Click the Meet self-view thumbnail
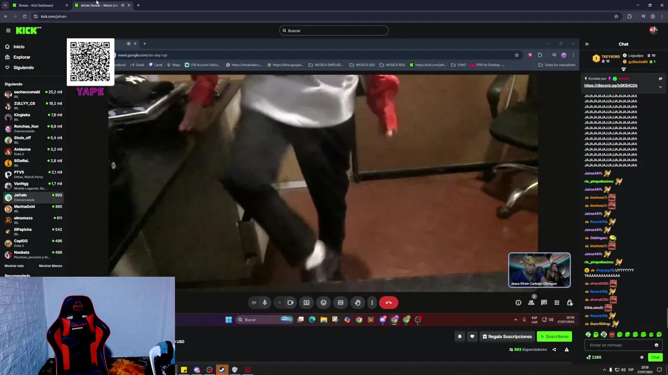The height and width of the screenshot is (375, 668). 540,270
